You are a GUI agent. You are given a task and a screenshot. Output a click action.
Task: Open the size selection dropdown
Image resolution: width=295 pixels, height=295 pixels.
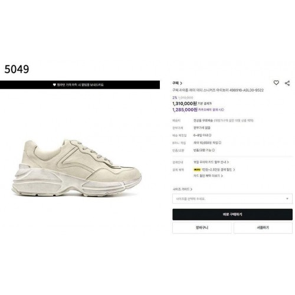click(232, 199)
